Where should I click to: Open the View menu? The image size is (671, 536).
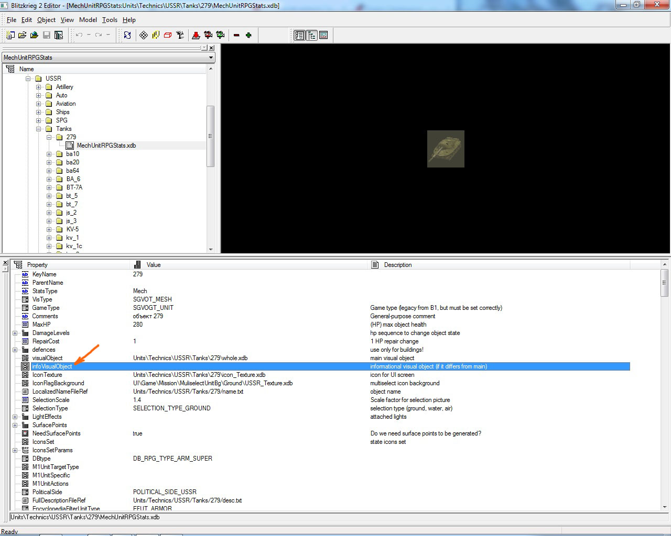pyautogui.click(x=67, y=20)
